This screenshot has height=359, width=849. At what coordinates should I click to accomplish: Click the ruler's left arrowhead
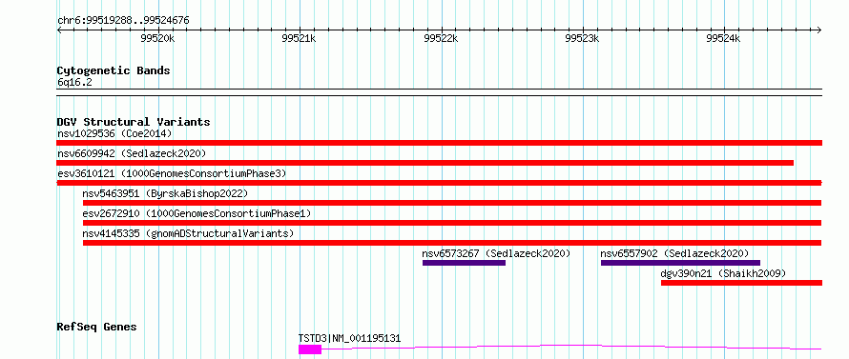click(x=59, y=30)
